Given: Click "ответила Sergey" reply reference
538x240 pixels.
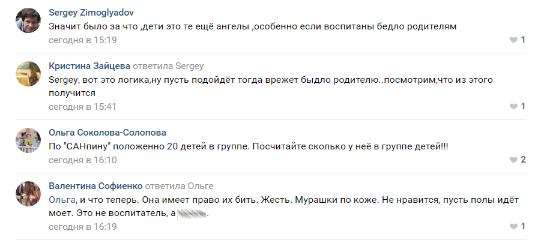Looking at the screenshot, I should [x=168, y=65].
